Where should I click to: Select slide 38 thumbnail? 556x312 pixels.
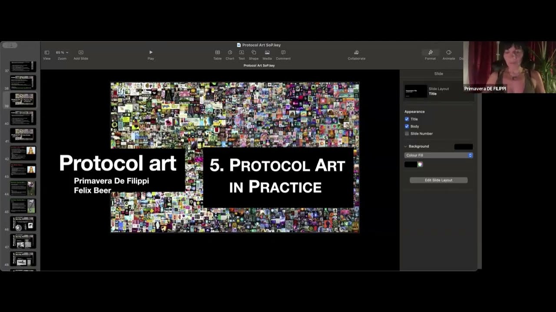pyautogui.click(x=23, y=82)
